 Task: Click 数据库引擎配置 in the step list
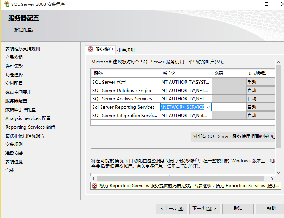click(x=21, y=110)
